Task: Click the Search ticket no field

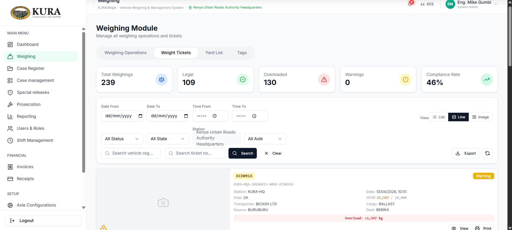Action: [195, 153]
